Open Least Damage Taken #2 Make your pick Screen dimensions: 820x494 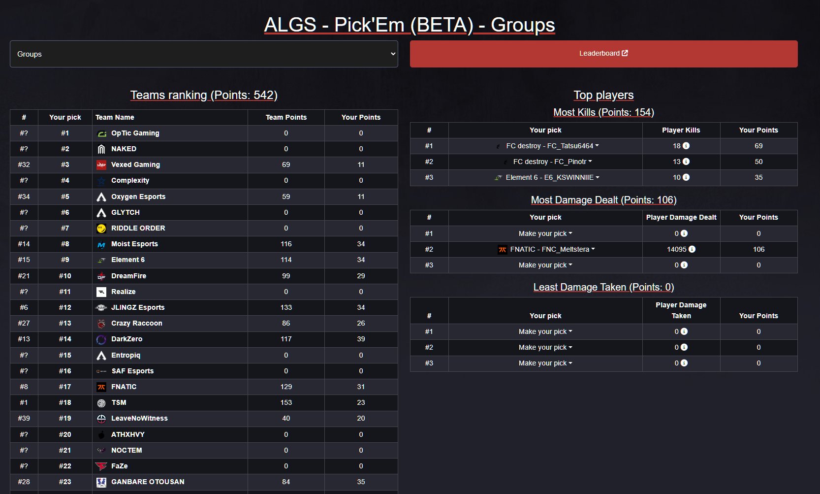coord(545,347)
